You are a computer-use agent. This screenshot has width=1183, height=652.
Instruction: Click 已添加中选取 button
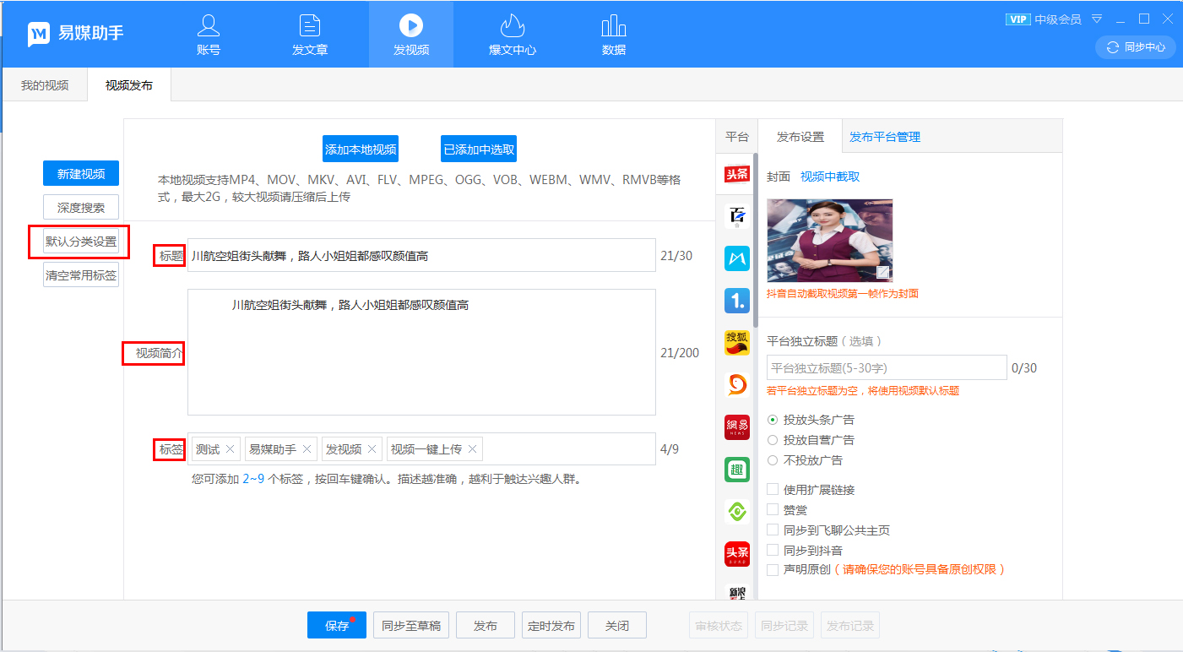pyautogui.click(x=479, y=149)
